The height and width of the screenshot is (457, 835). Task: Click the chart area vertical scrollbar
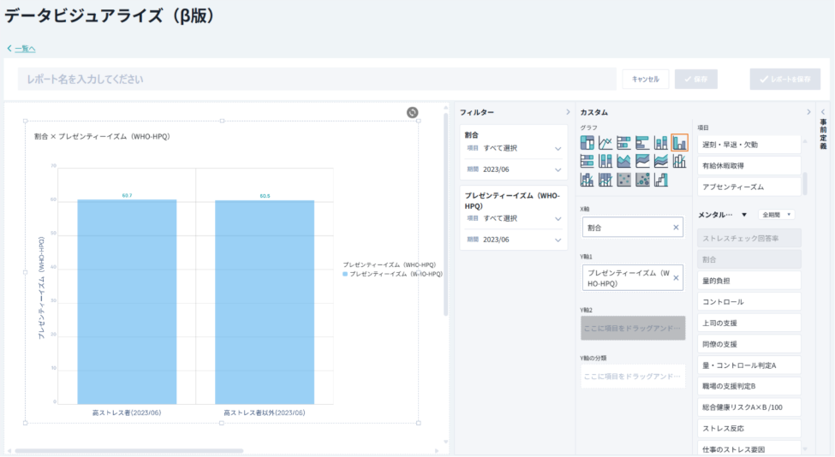coord(445,215)
